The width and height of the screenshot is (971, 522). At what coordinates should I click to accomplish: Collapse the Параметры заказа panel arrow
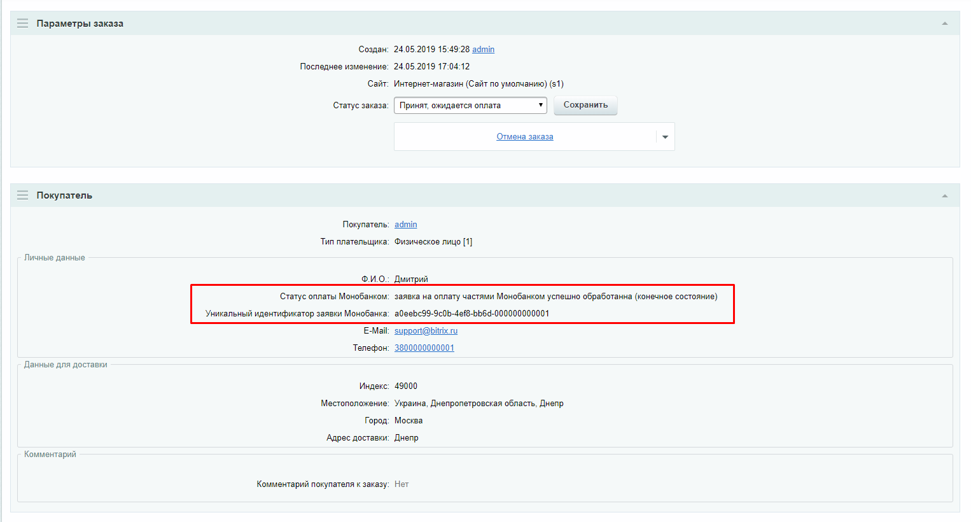945,24
